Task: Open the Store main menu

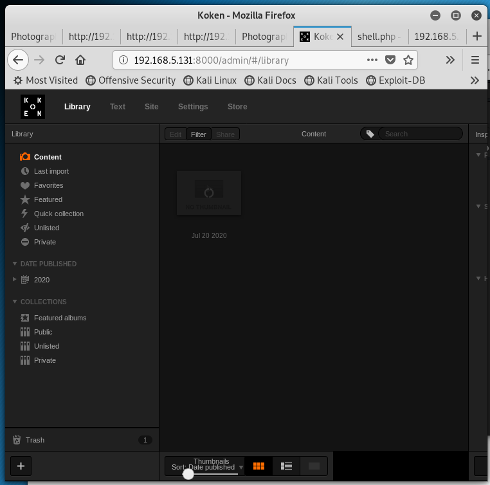Action: click(237, 107)
